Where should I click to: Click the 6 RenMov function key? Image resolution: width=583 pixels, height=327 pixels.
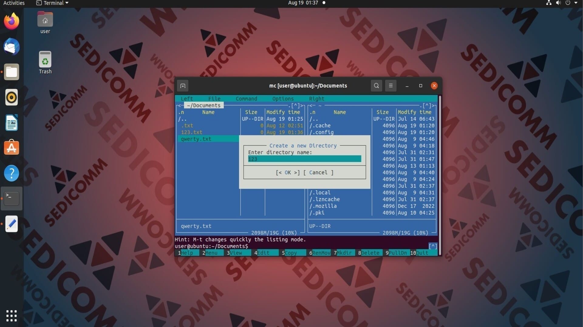pyautogui.click(x=320, y=253)
